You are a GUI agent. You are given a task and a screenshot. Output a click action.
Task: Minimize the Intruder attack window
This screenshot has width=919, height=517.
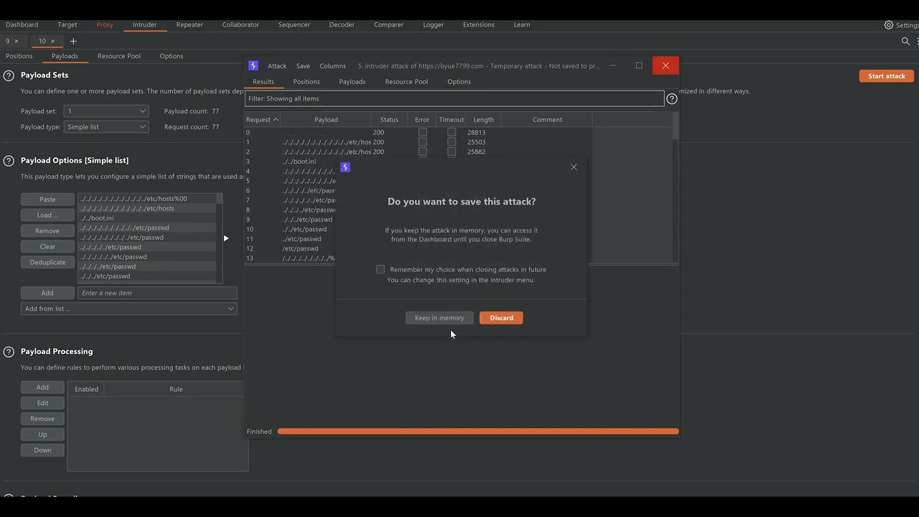tap(612, 65)
